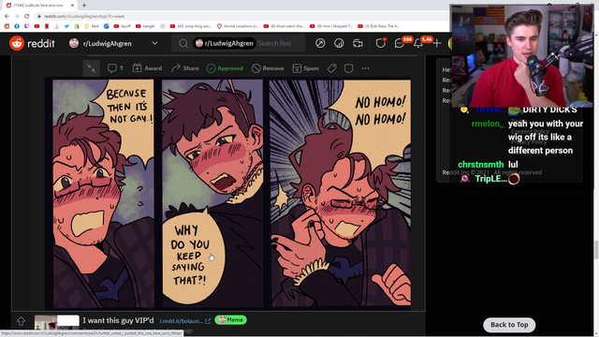Open the 'Must watch the...' bookmark
This screenshot has width=599, height=337.
pyautogui.click(x=284, y=26)
